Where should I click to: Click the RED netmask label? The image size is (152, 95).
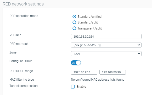(19, 44)
